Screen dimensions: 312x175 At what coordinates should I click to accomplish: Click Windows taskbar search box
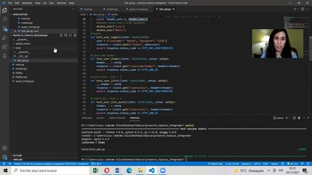coord(50,171)
